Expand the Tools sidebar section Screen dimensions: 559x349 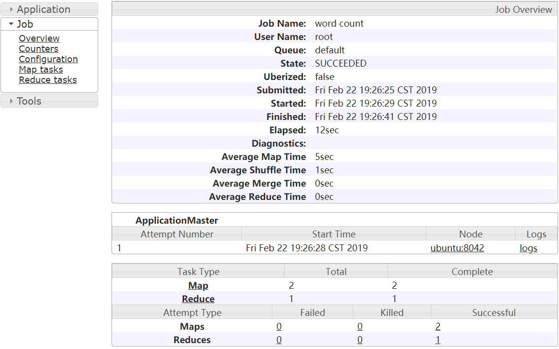[x=29, y=101]
